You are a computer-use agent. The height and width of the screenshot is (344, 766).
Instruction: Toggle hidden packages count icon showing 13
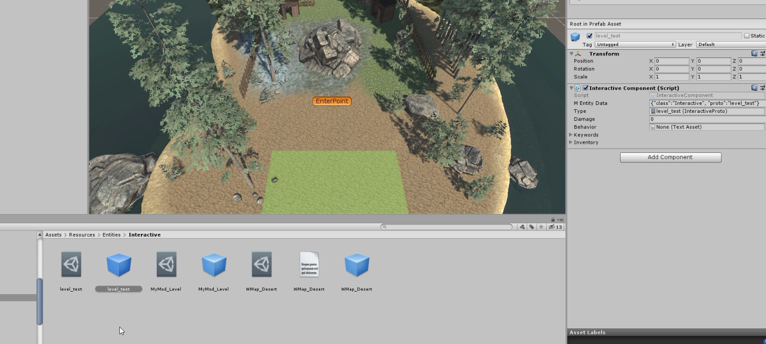pos(555,227)
